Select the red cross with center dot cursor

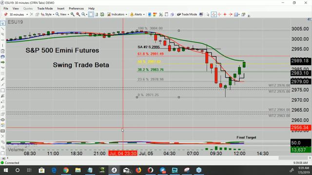point(225,14)
